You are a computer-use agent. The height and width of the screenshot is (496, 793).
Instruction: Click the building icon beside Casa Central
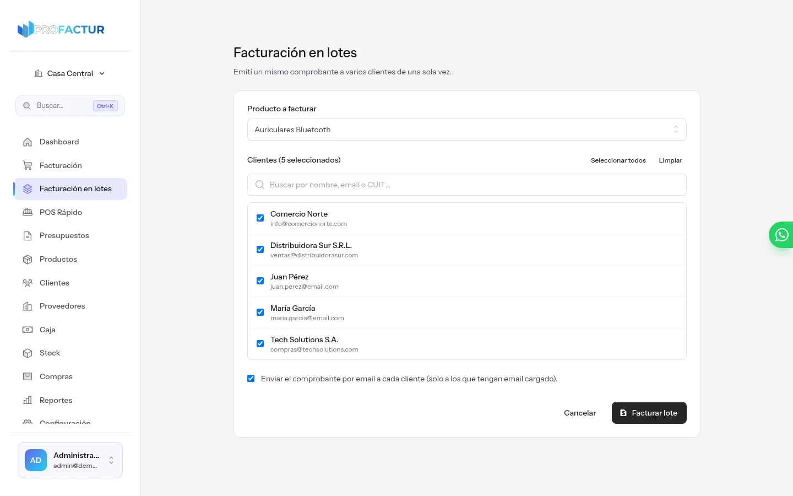click(39, 73)
